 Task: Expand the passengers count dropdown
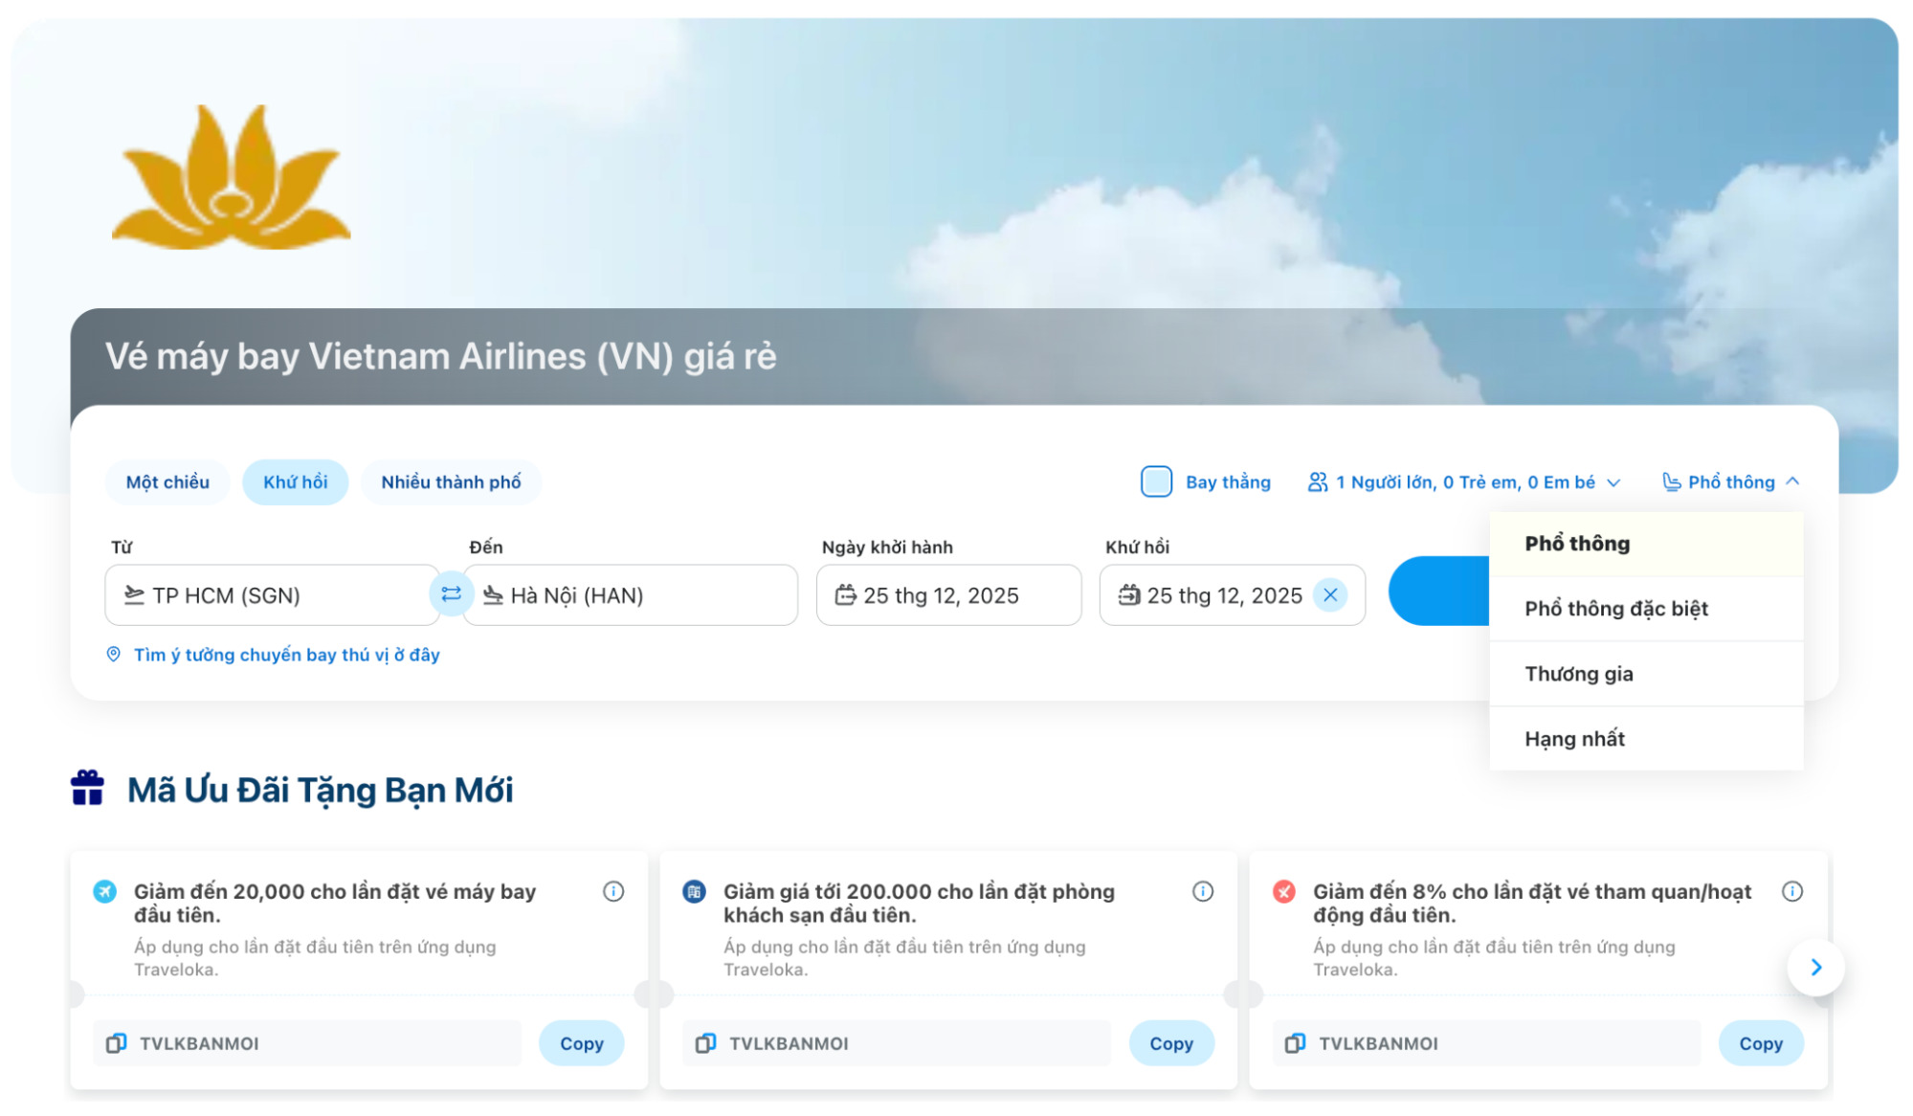click(x=1464, y=481)
